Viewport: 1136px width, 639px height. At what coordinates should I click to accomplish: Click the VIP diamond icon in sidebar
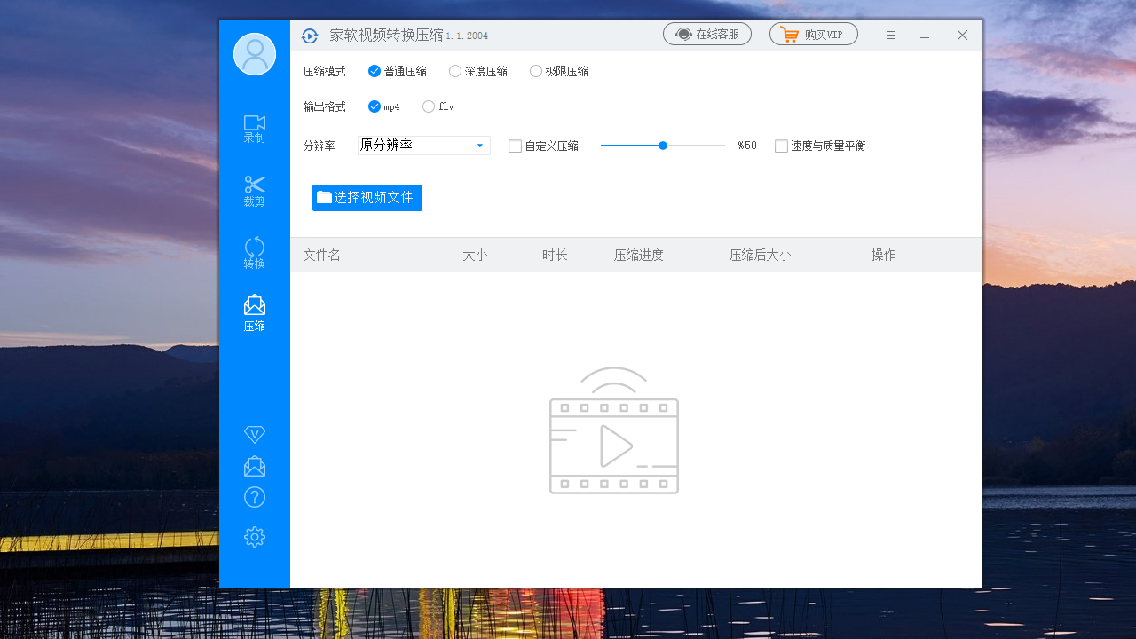click(x=254, y=434)
